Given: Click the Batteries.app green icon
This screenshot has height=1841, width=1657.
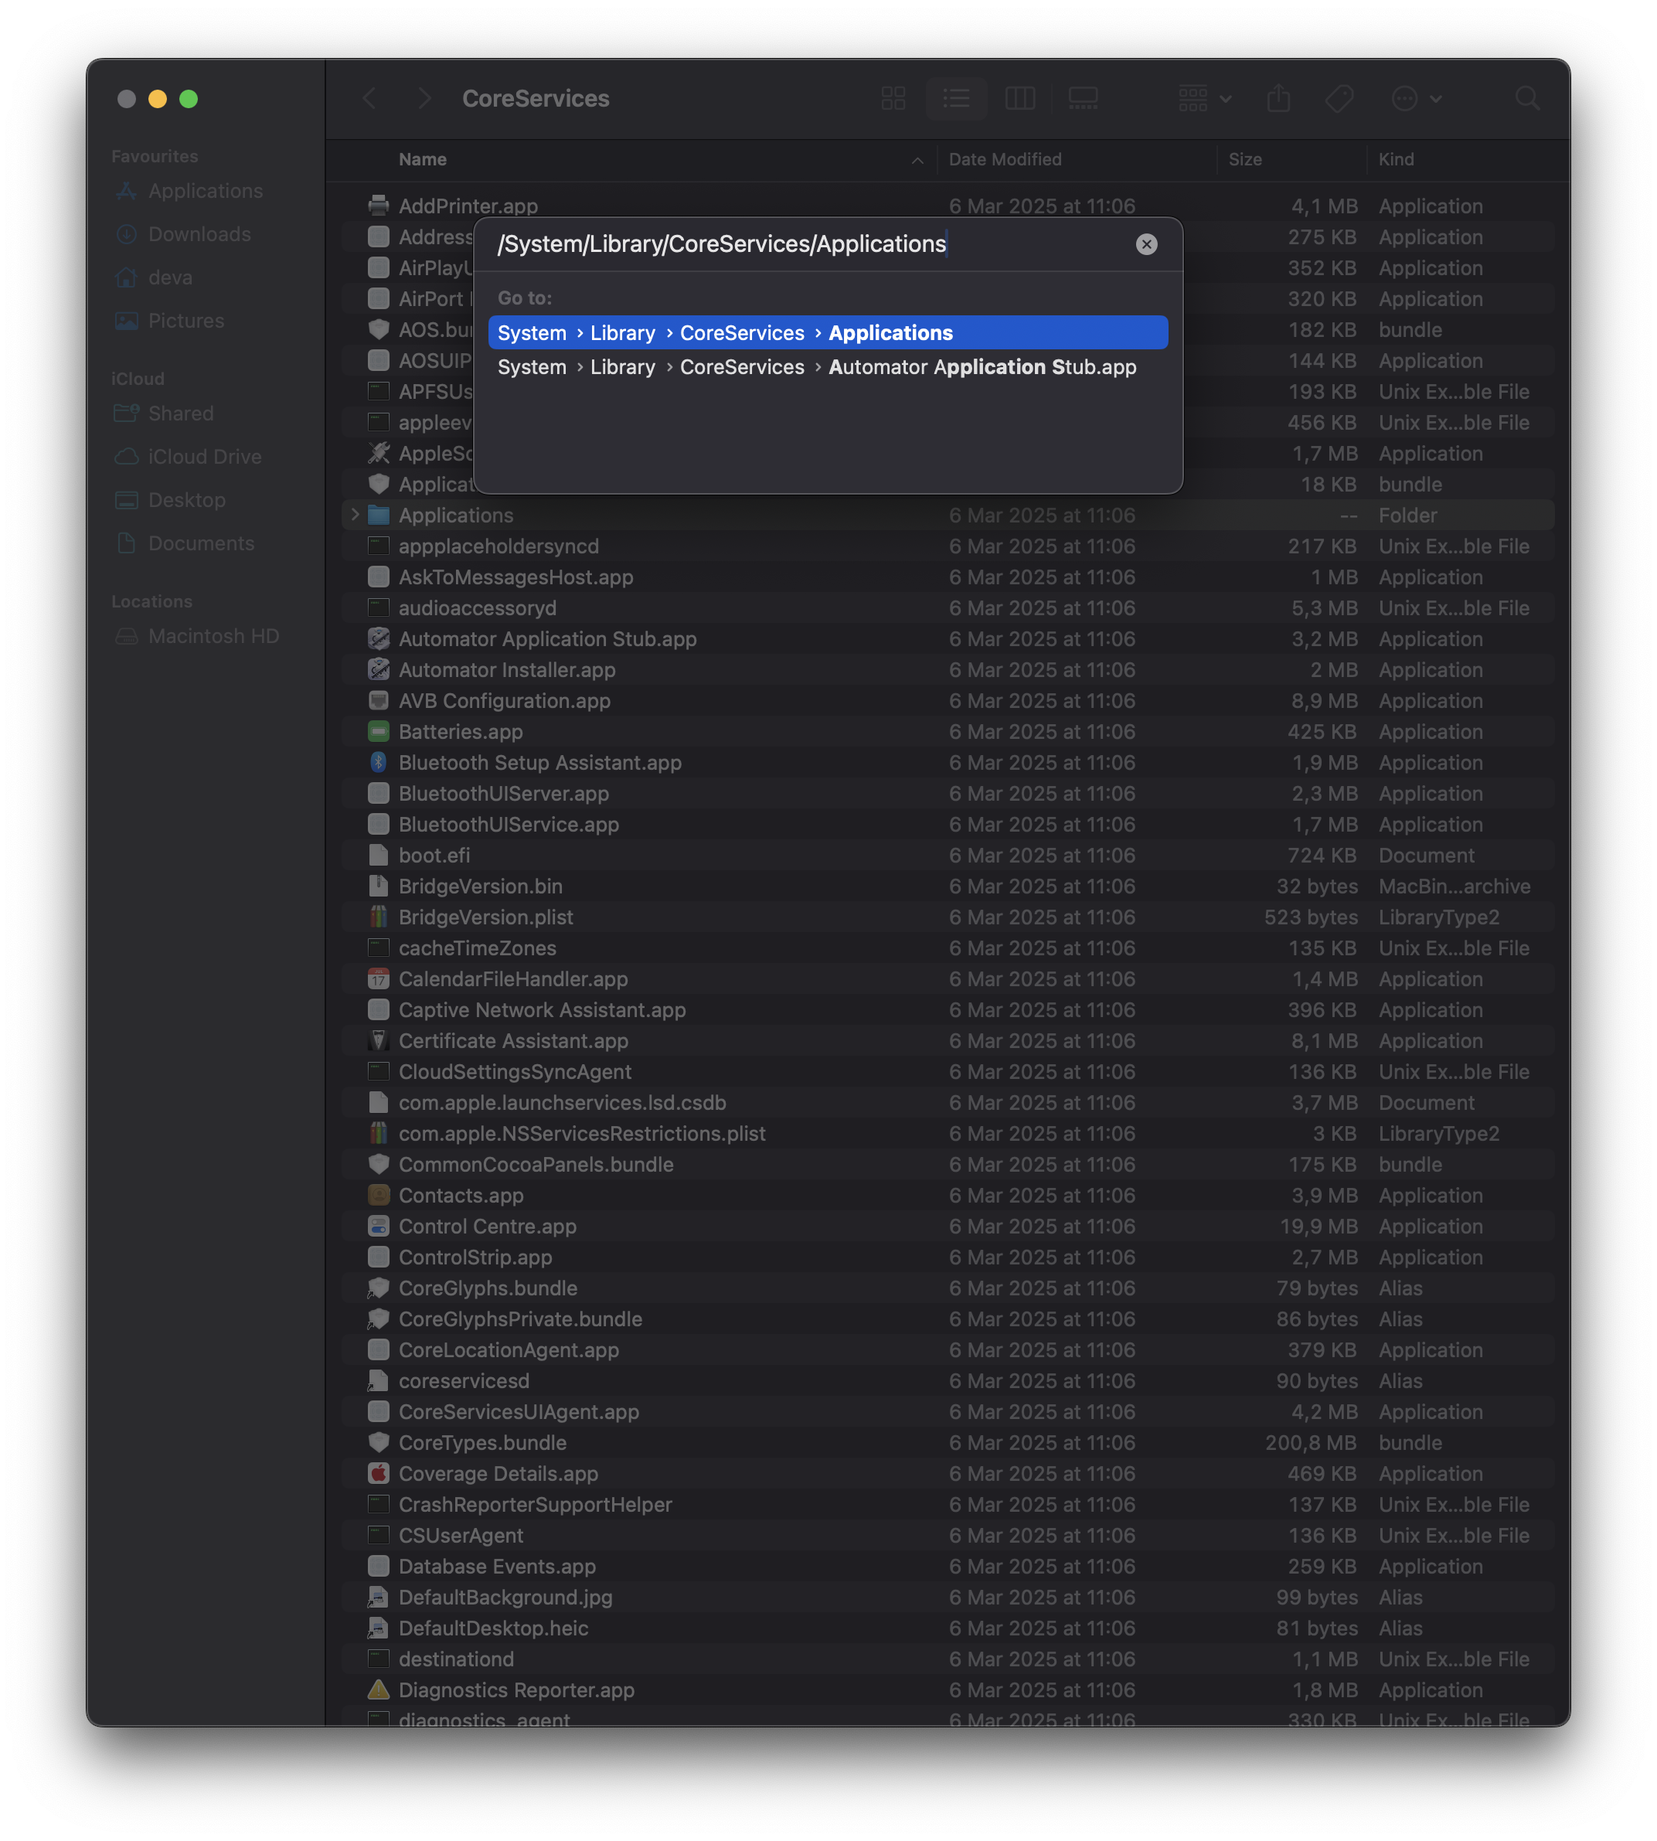Looking at the screenshot, I should coord(378,731).
